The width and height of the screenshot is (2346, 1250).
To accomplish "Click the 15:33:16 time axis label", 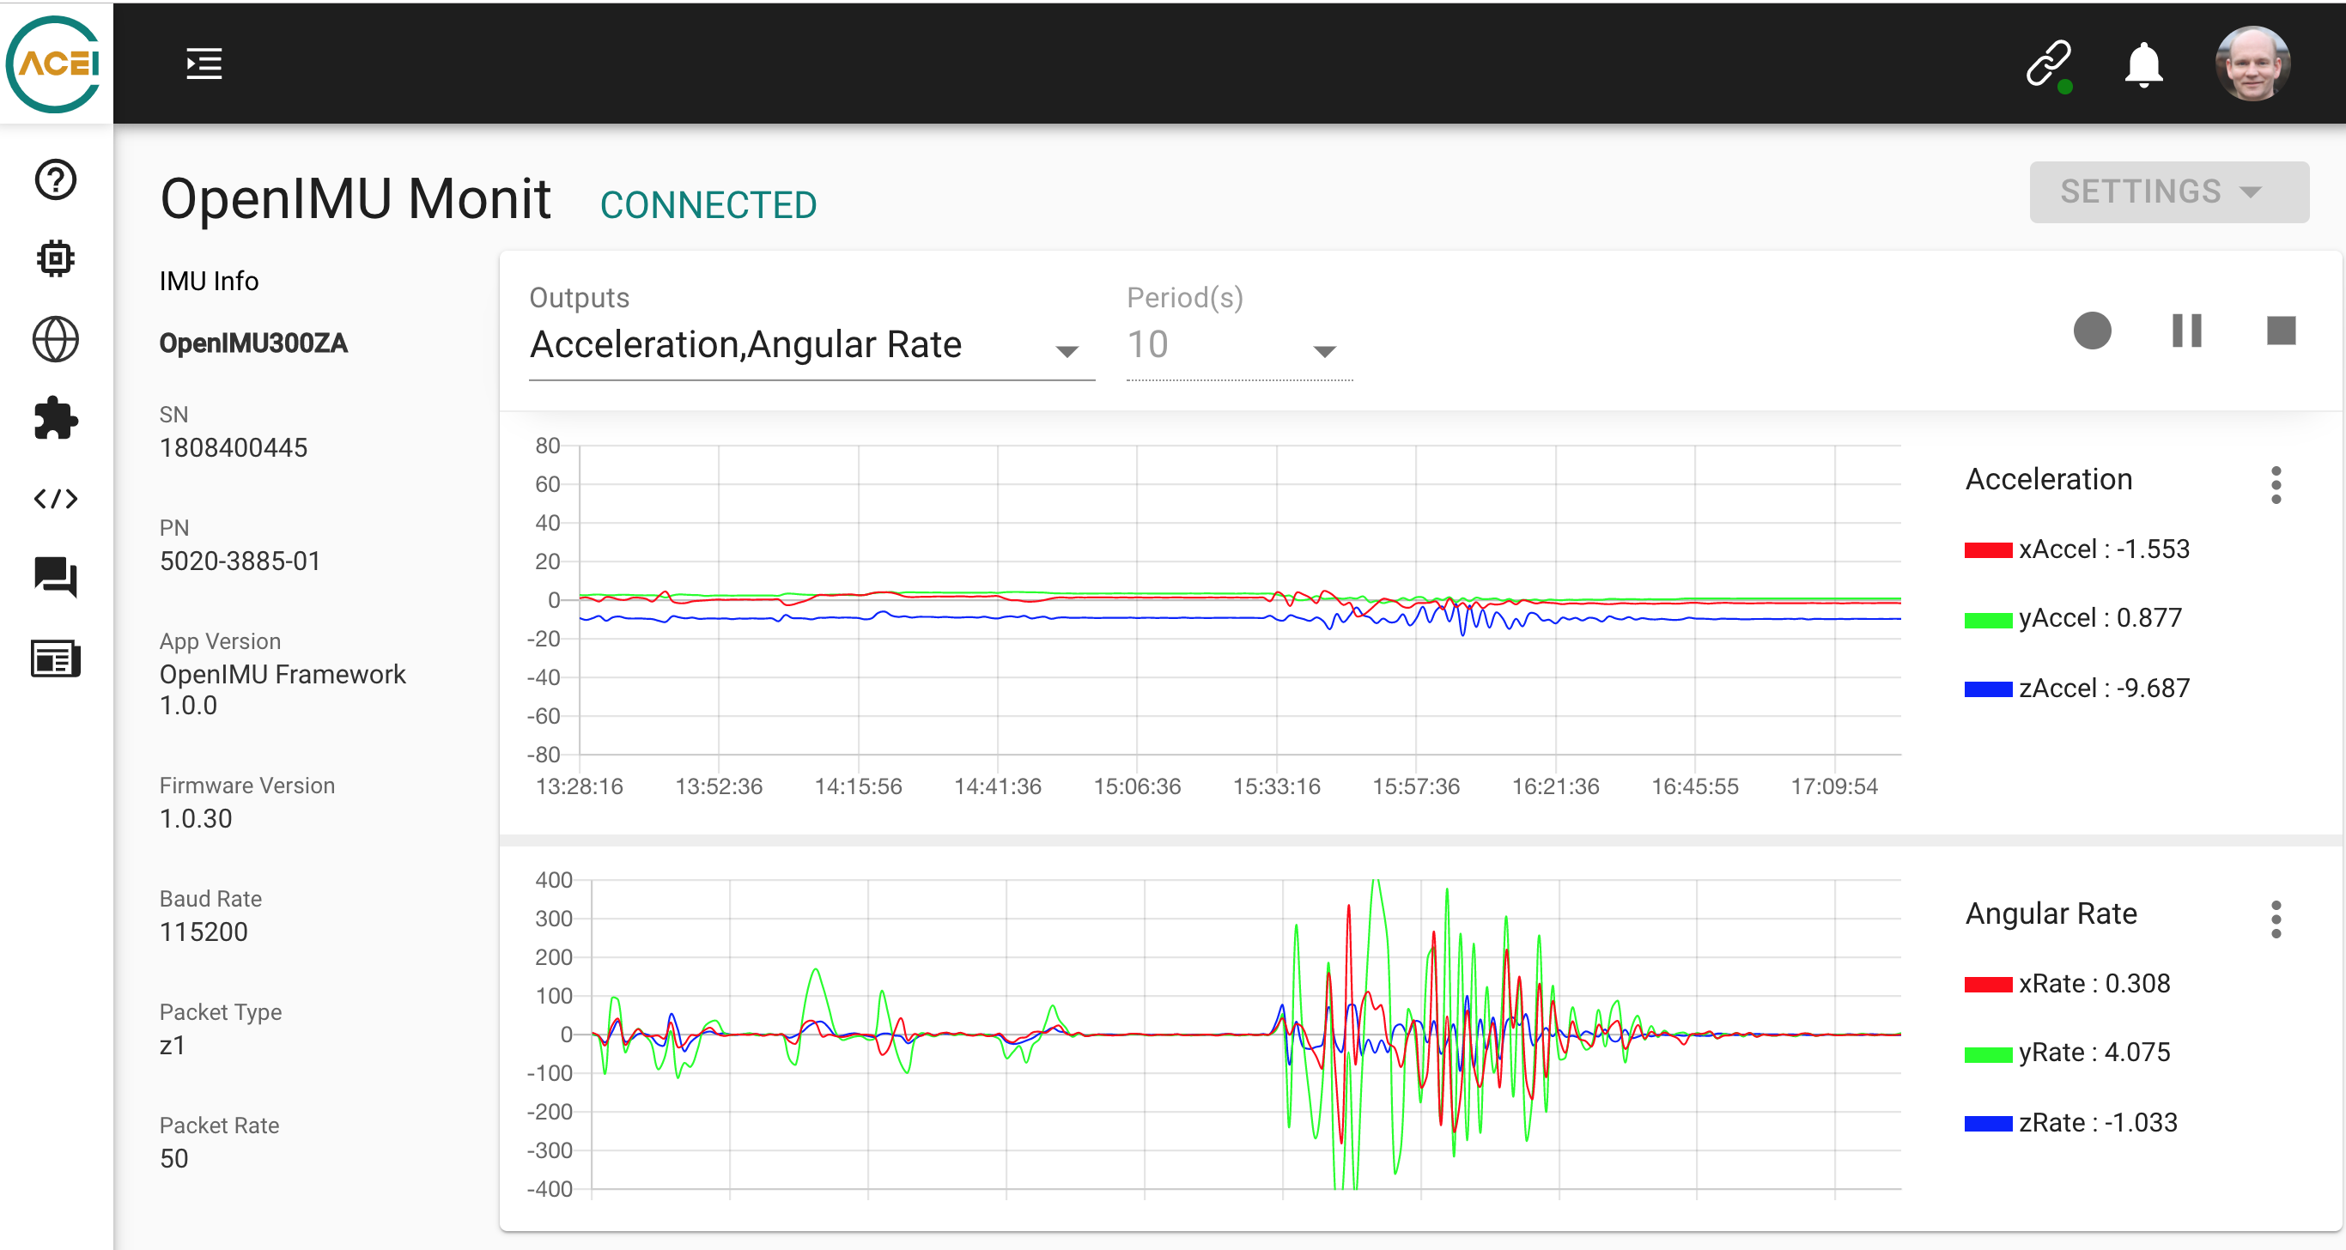I will (x=1276, y=786).
